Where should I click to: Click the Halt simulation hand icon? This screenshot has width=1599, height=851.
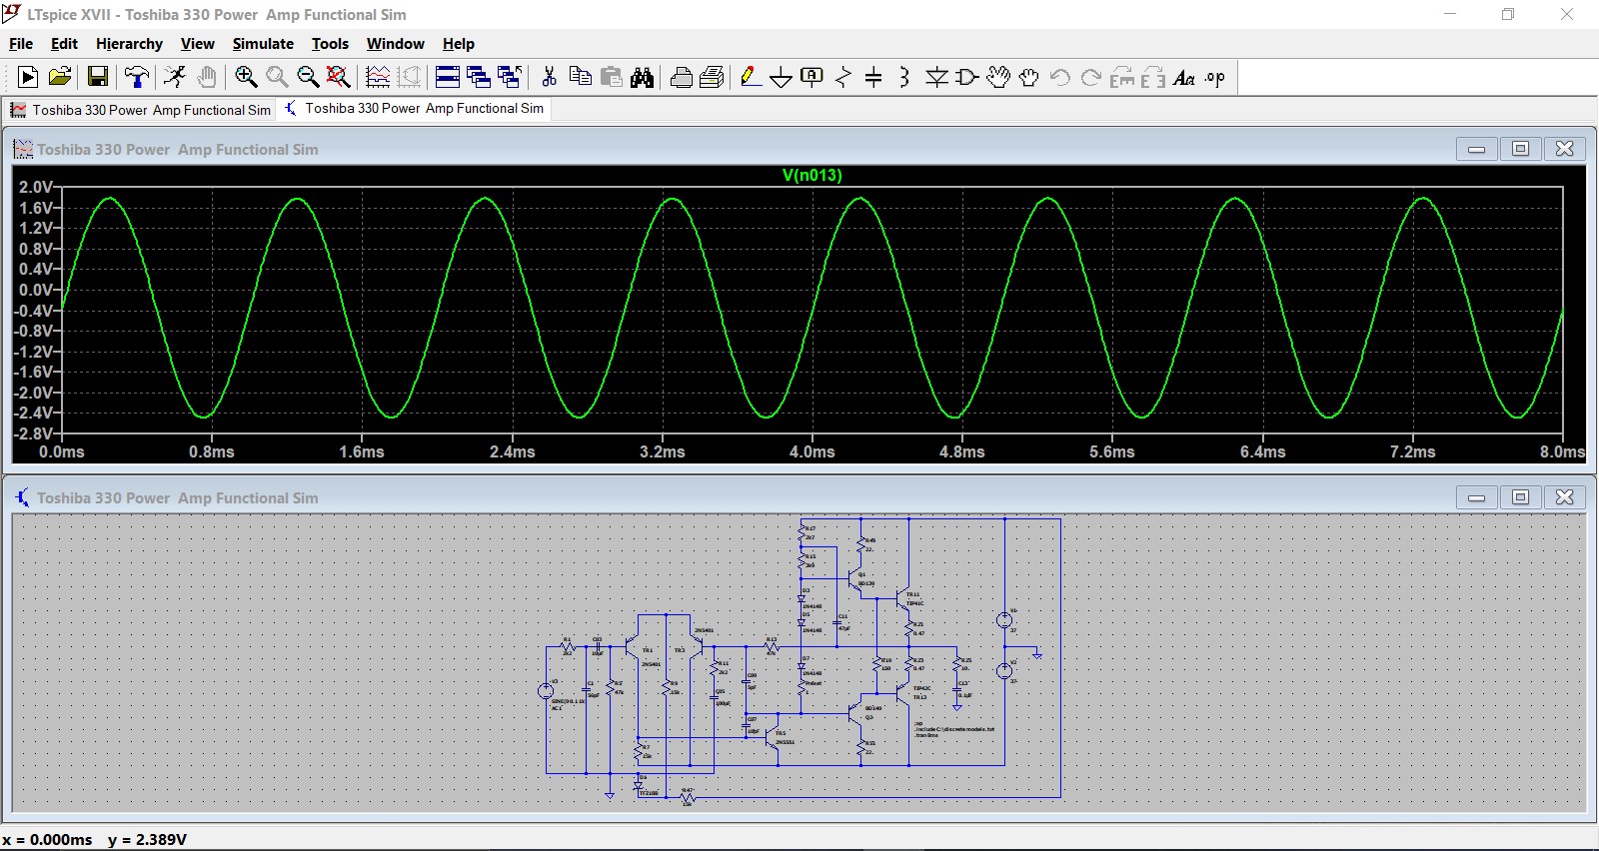click(206, 77)
